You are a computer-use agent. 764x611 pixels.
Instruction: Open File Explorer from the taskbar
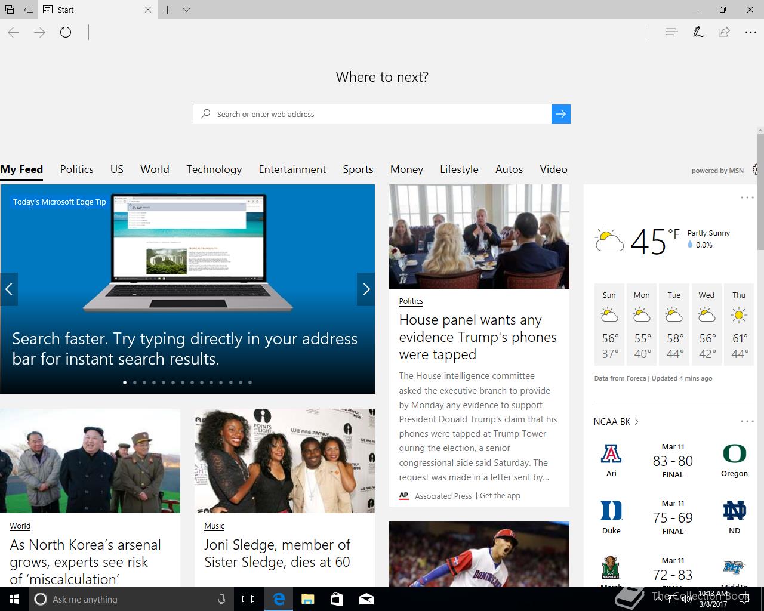click(307, 599)
